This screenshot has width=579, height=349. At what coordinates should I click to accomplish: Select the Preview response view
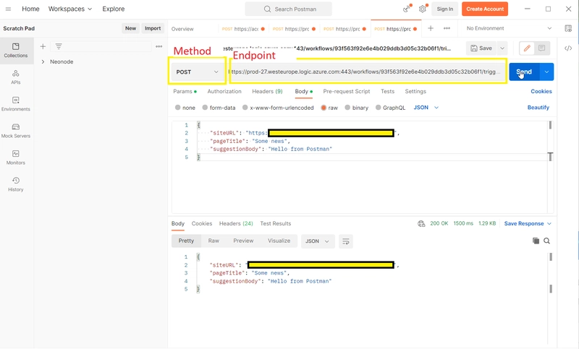(243, 241)
